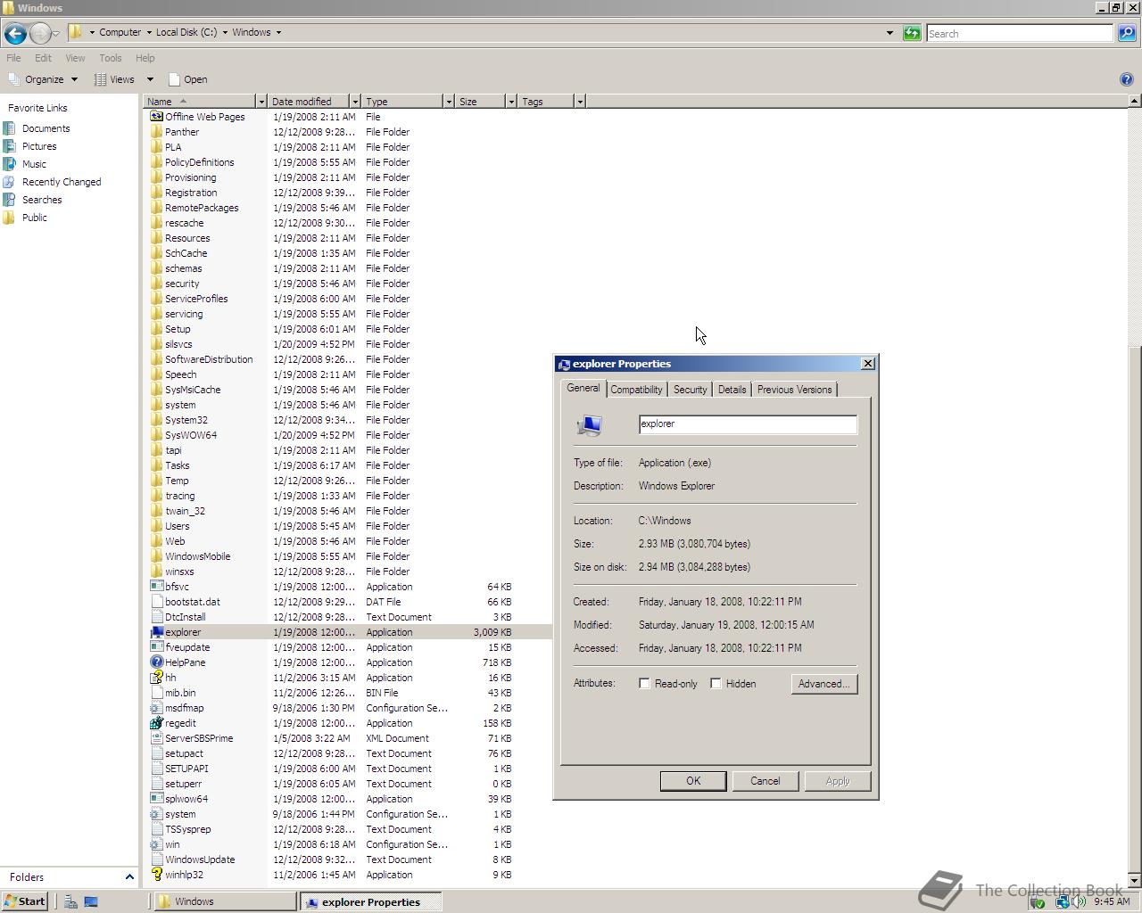Open Recently Changed link
This screenshot has width=1142, height=913.
[62, 182]
